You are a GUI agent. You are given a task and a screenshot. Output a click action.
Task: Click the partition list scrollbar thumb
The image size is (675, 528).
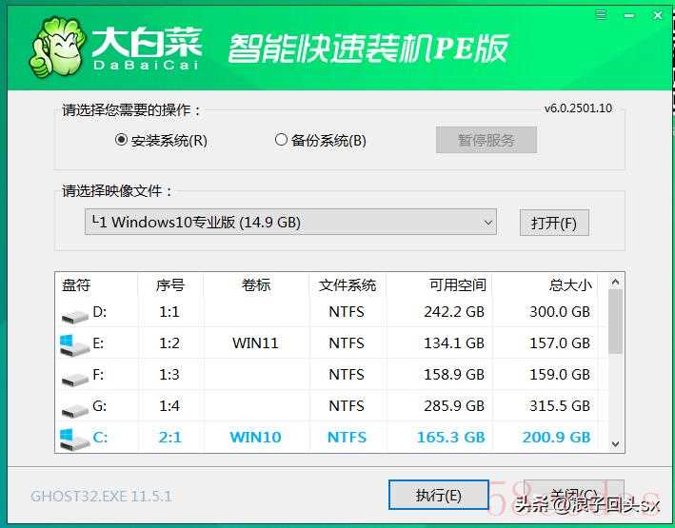click(615, 322)
